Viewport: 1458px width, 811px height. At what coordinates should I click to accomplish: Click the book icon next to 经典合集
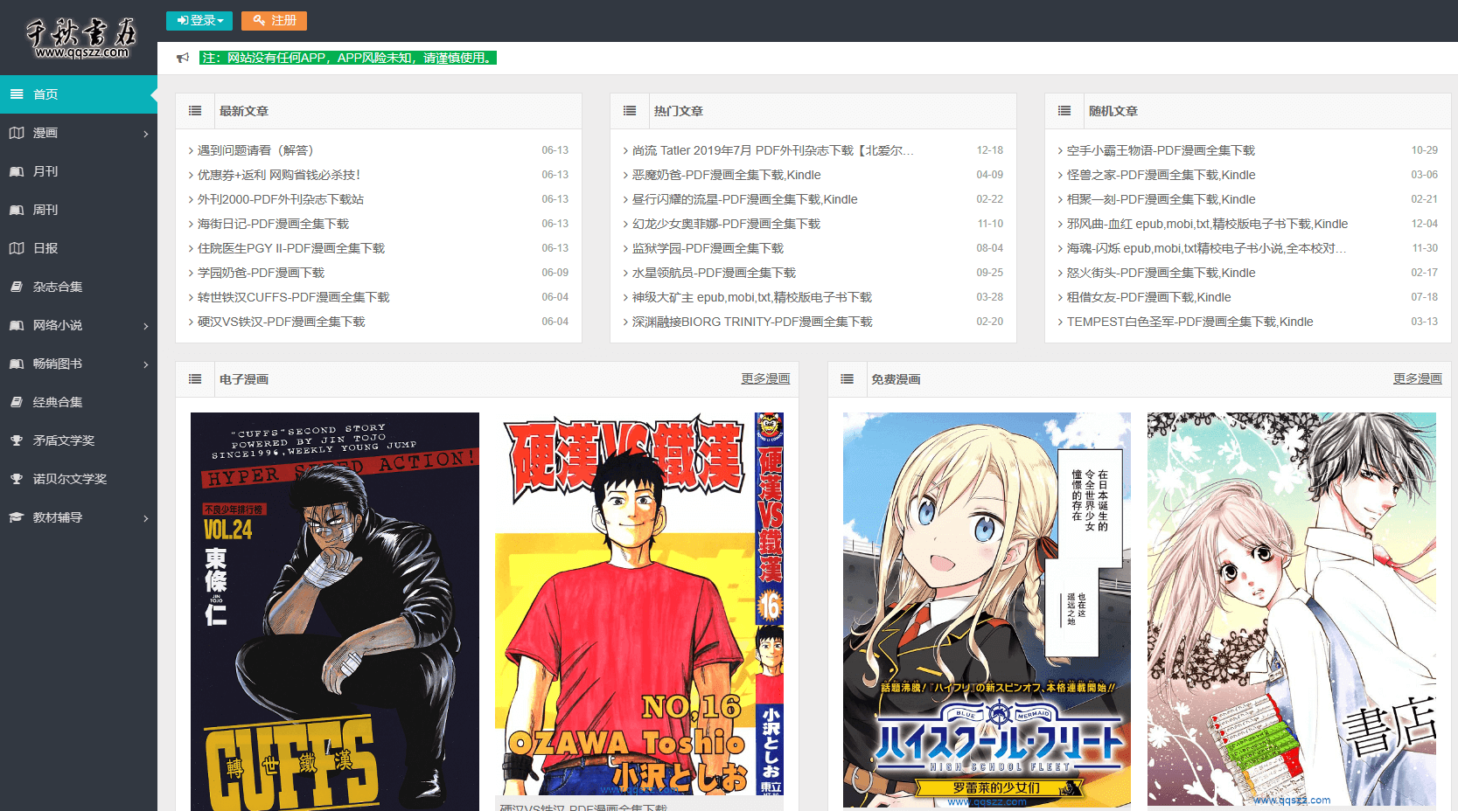coord(17,402)
